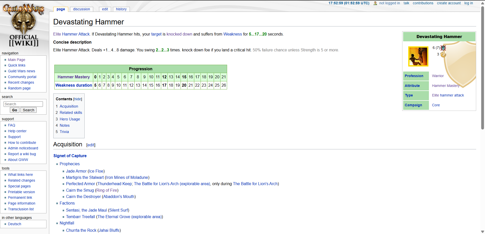The height and width of the screenshot is (234, 485).
Task: Open the Admin noticeboard
Action: [x=23, y=148]
